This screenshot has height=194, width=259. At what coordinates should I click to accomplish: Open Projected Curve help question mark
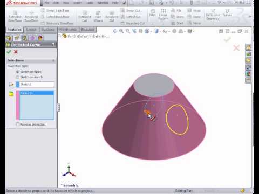tap(53, 45)
